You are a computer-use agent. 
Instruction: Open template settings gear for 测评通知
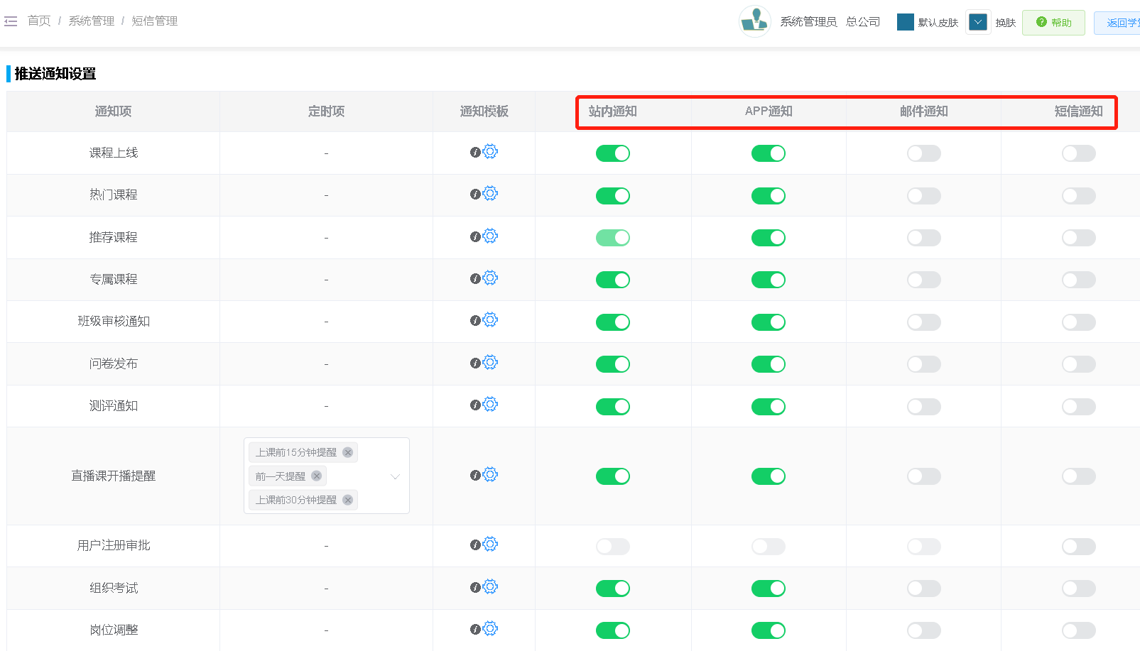pos(490,404)
